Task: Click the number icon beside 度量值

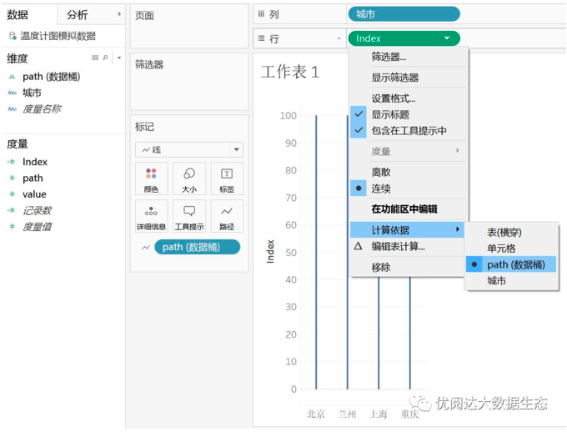Action: [13, 226]
